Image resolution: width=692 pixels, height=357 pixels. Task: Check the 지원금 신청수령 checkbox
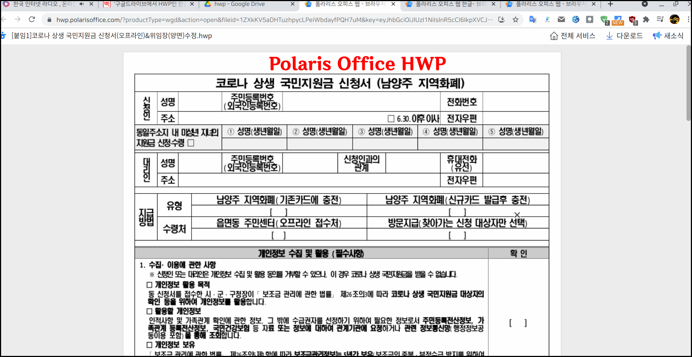pos(191,143)
